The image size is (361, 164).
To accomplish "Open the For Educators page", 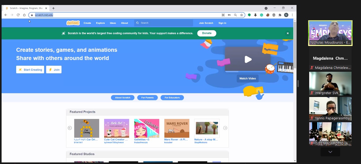I will (x=172, y=98).
